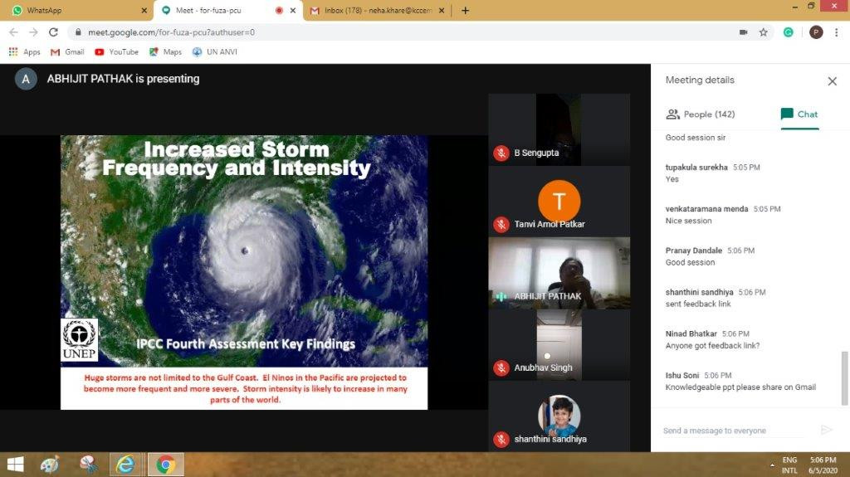850x477 pixels.
Task: Close the Meeting details side panel
Action: pyautogui.click(x=832, y=81)
